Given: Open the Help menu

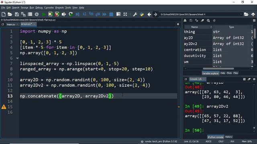Looking at the screenshot, I should tap(82, 8).
